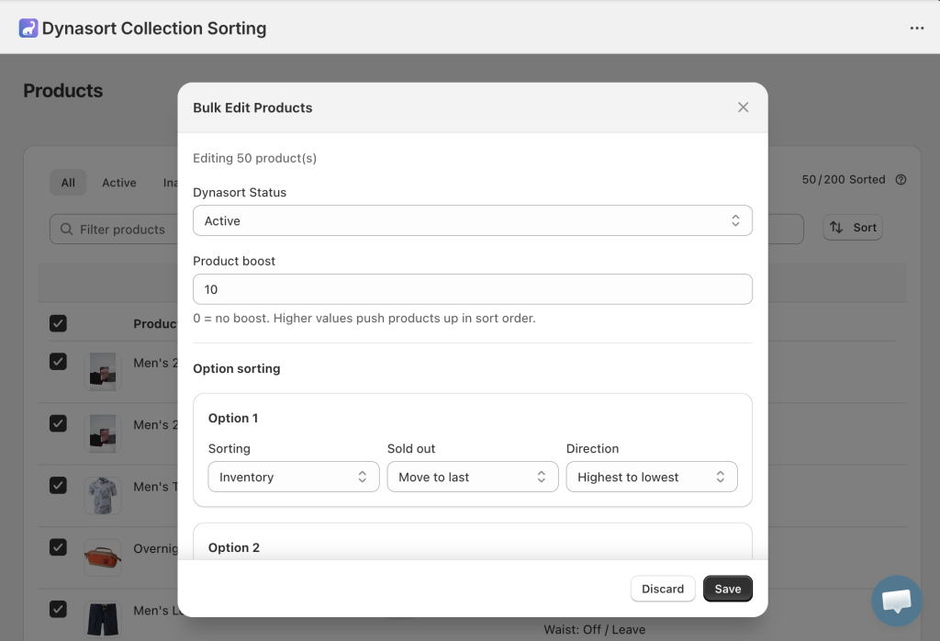Click the search magnifier in Filter products

click(67, 230)
